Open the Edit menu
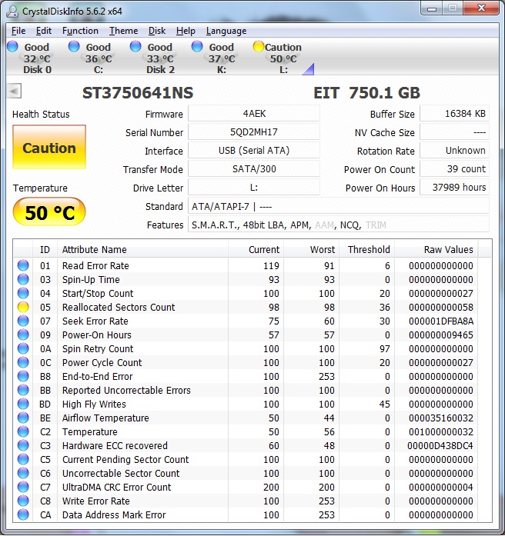Screen dimensions: 505x536 (x=44, y=31)
